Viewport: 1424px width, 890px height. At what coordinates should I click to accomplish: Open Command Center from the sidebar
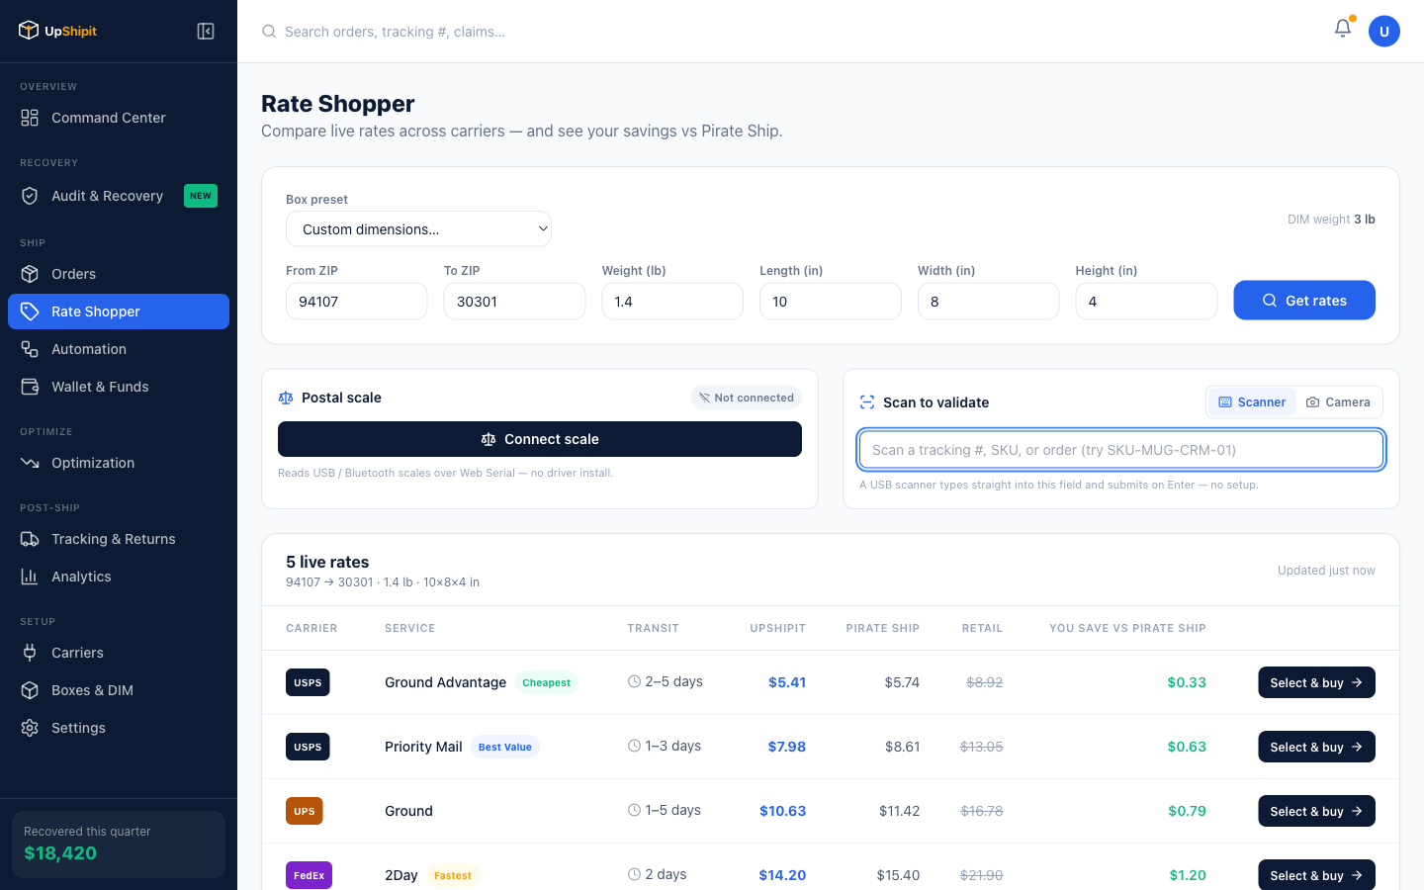click(119, 118)
